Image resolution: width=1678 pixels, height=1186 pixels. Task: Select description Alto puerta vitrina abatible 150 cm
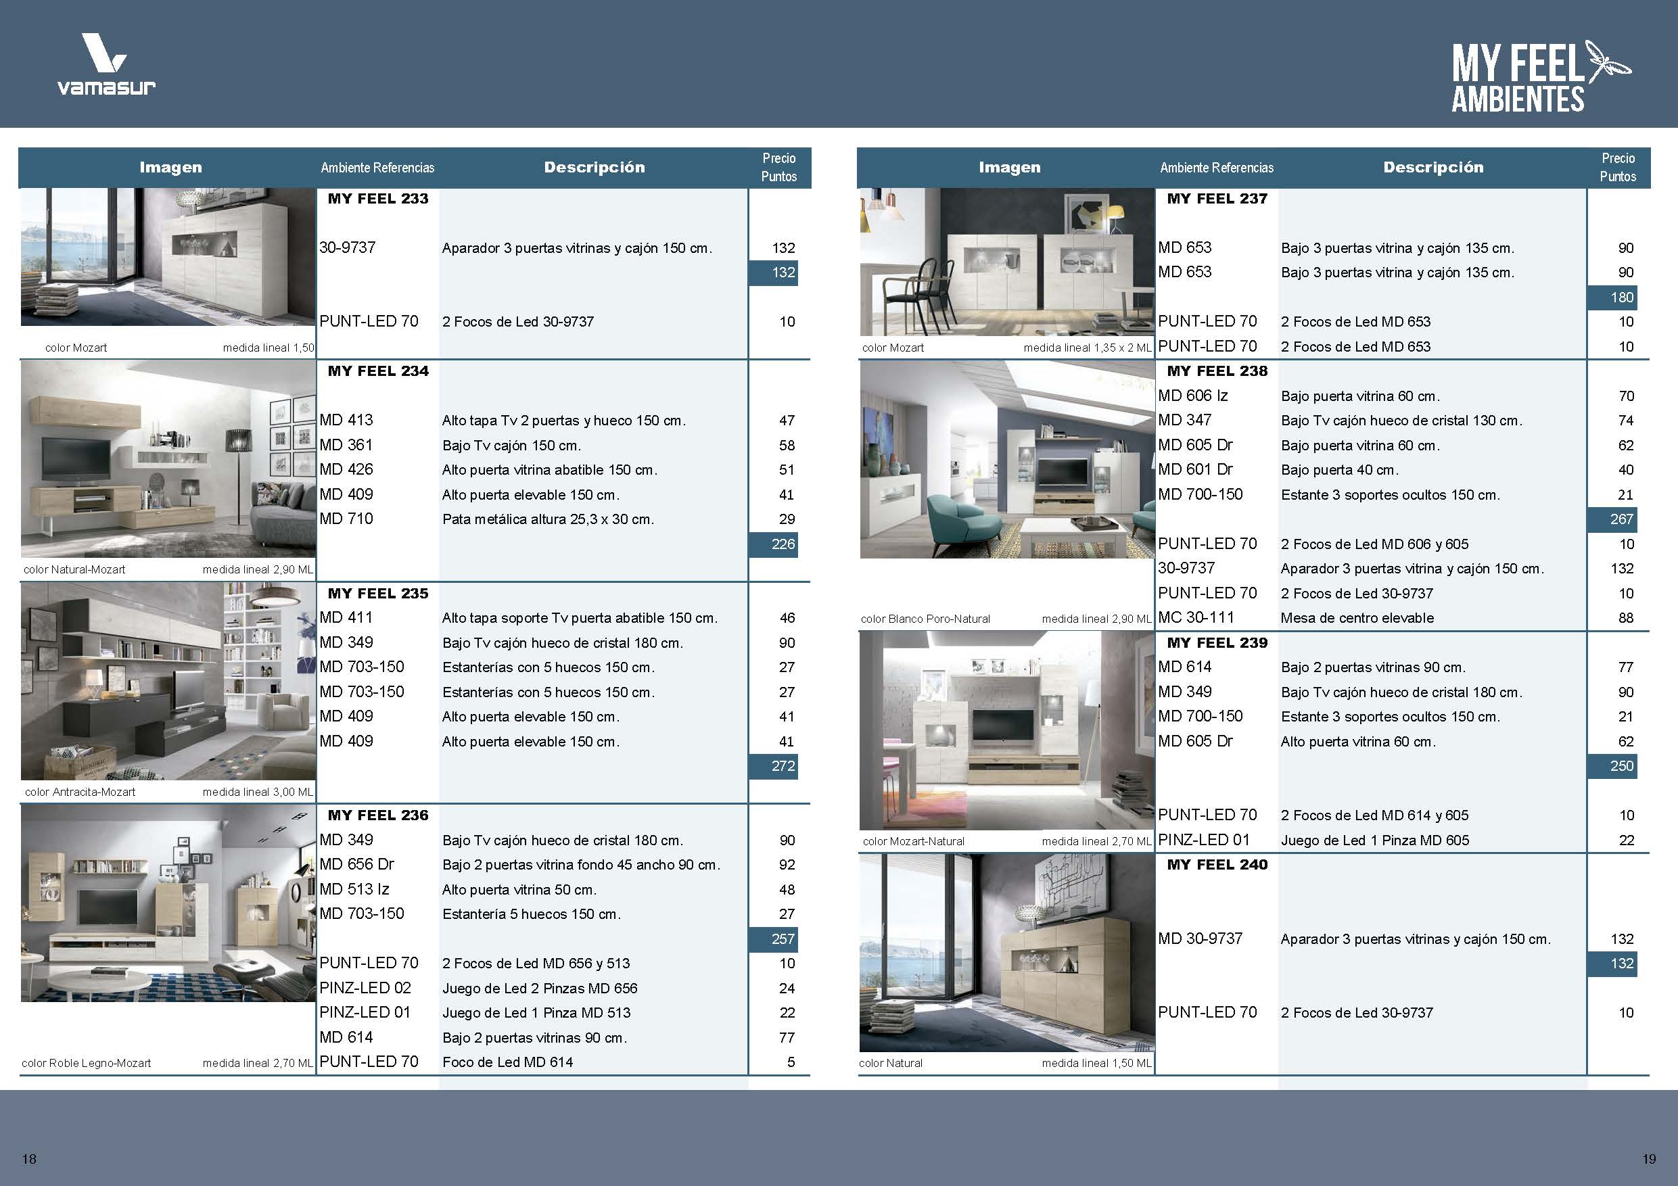[x=550, y=470]
